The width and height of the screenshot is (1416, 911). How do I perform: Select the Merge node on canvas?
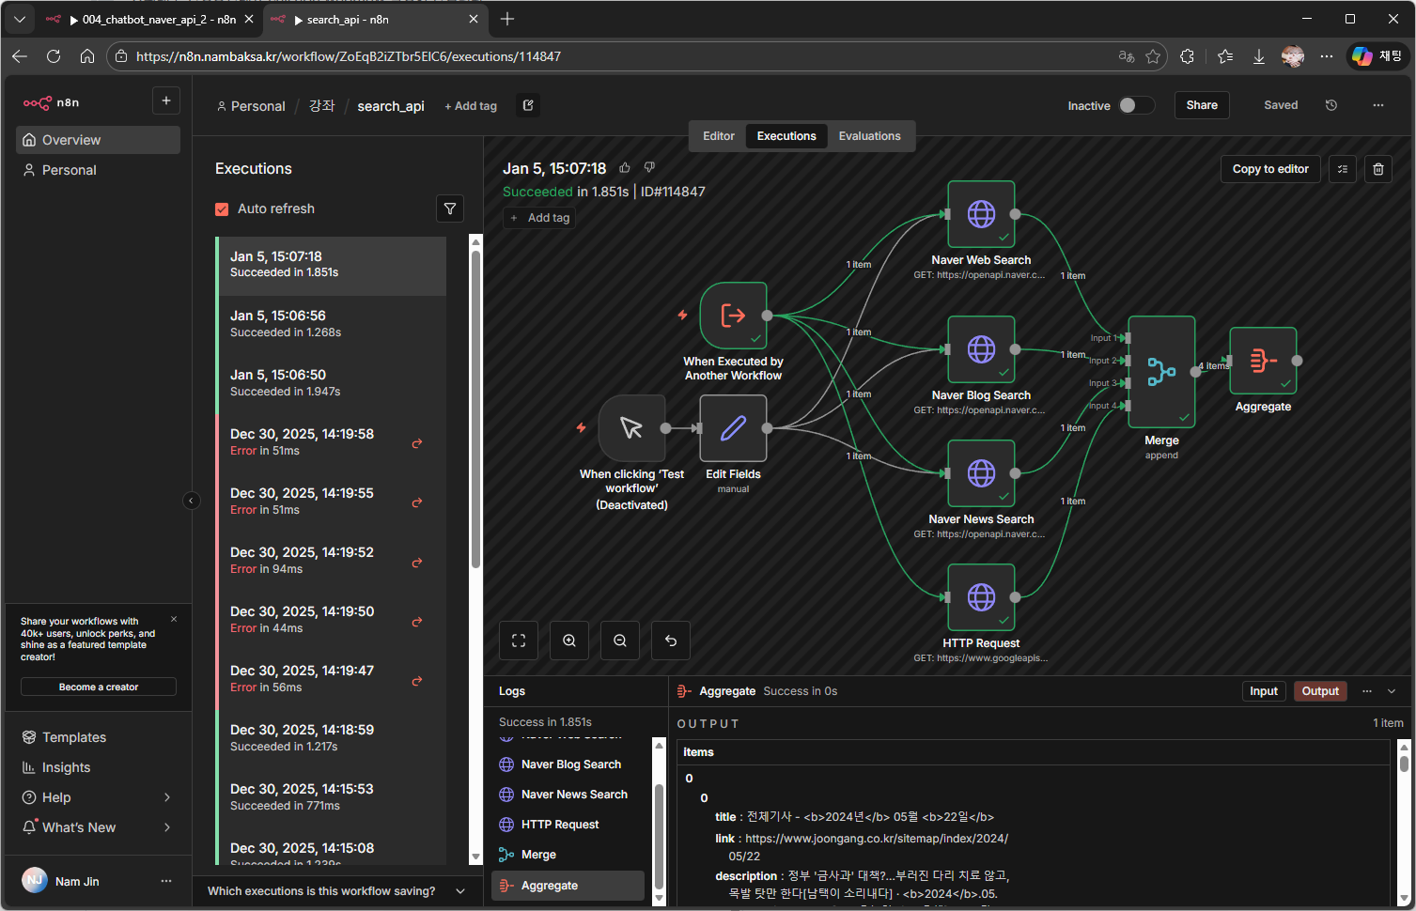point(1161,372)
